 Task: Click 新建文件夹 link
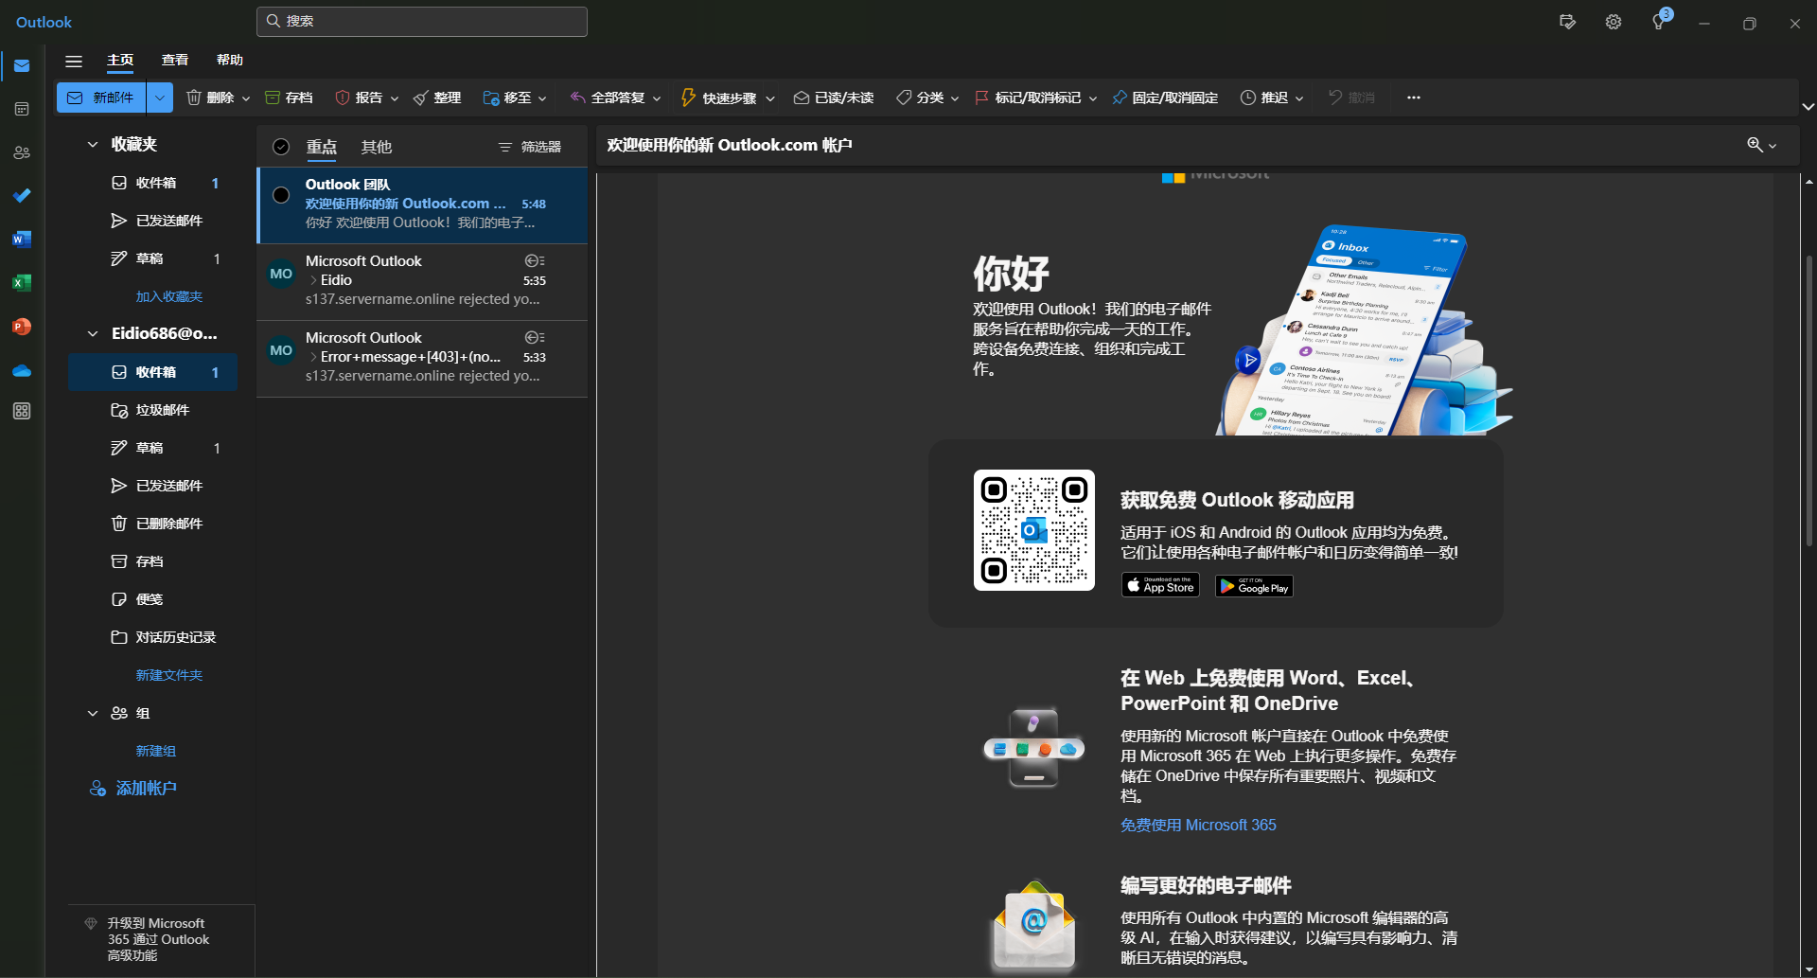pos(169,675)
